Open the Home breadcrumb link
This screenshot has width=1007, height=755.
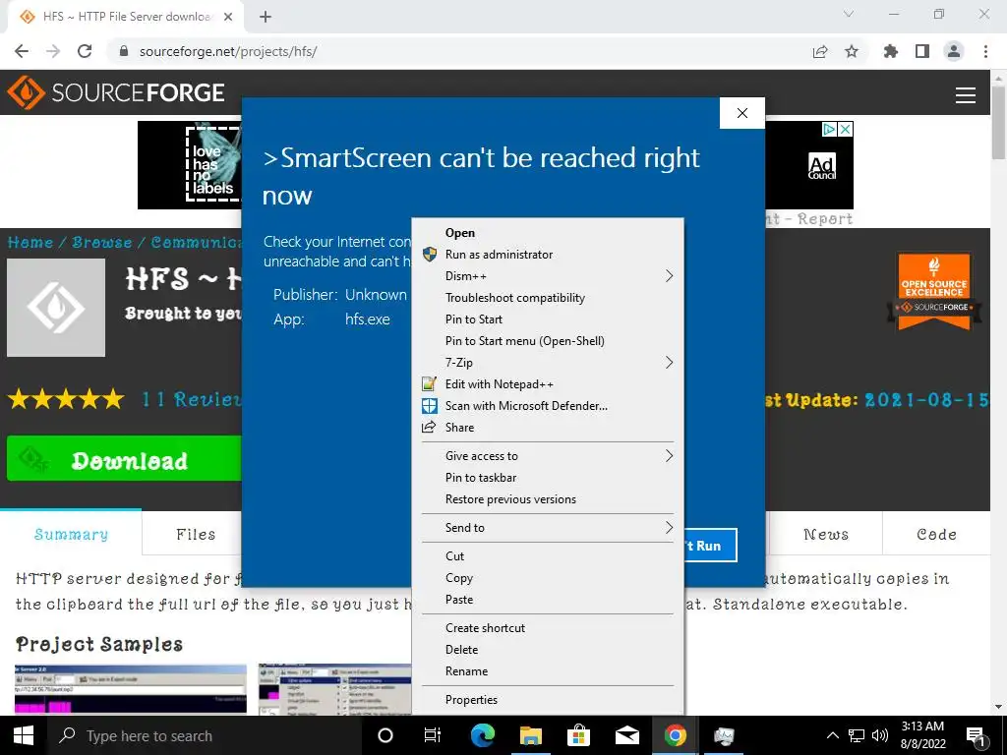[30, 242]
